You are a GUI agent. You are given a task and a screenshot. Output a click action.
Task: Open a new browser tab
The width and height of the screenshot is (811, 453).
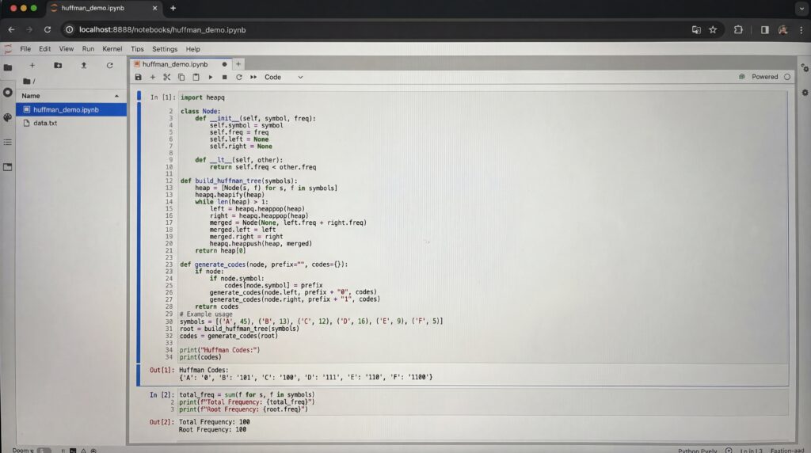pyautogui.click(x=173, y=8)
